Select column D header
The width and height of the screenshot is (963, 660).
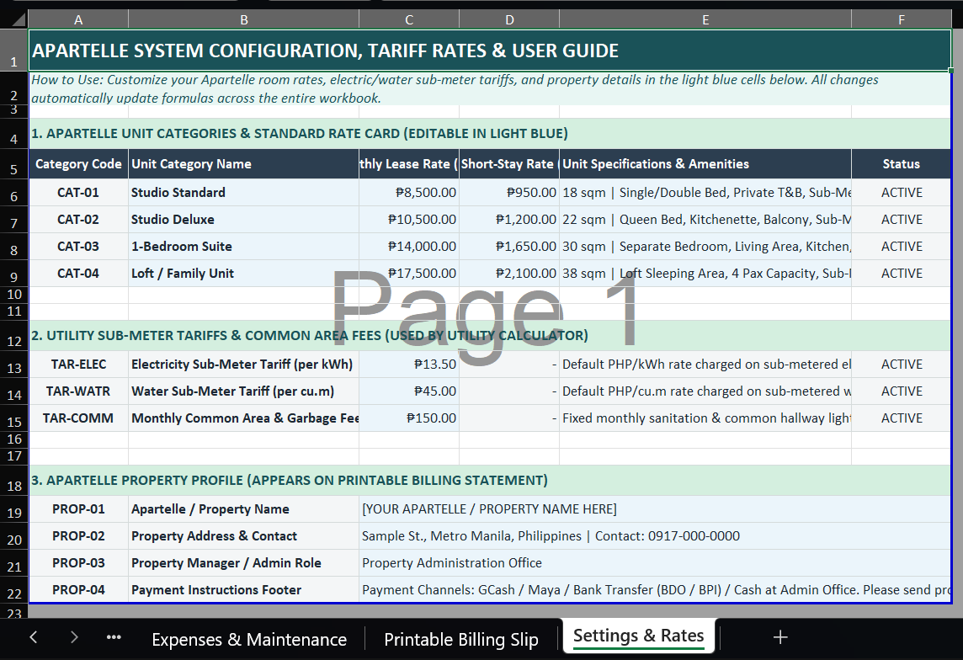[509, 19]
